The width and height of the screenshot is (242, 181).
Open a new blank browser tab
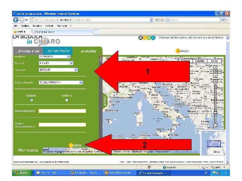tap(96, 32)
